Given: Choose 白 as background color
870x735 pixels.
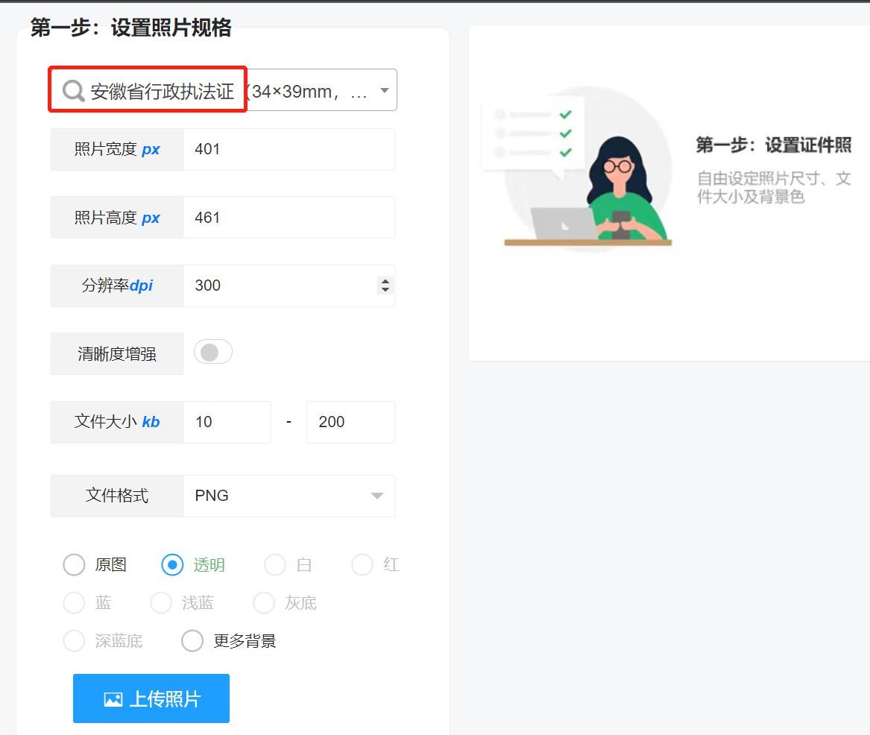Looking at the screenshot, I should coord(274,565).
